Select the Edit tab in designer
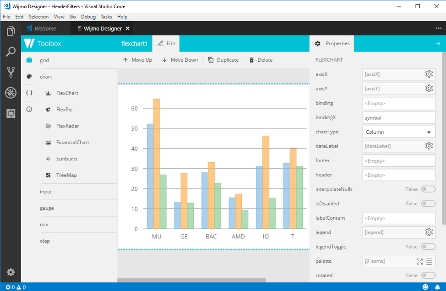The image size is (446, 291). coord(166,43)
